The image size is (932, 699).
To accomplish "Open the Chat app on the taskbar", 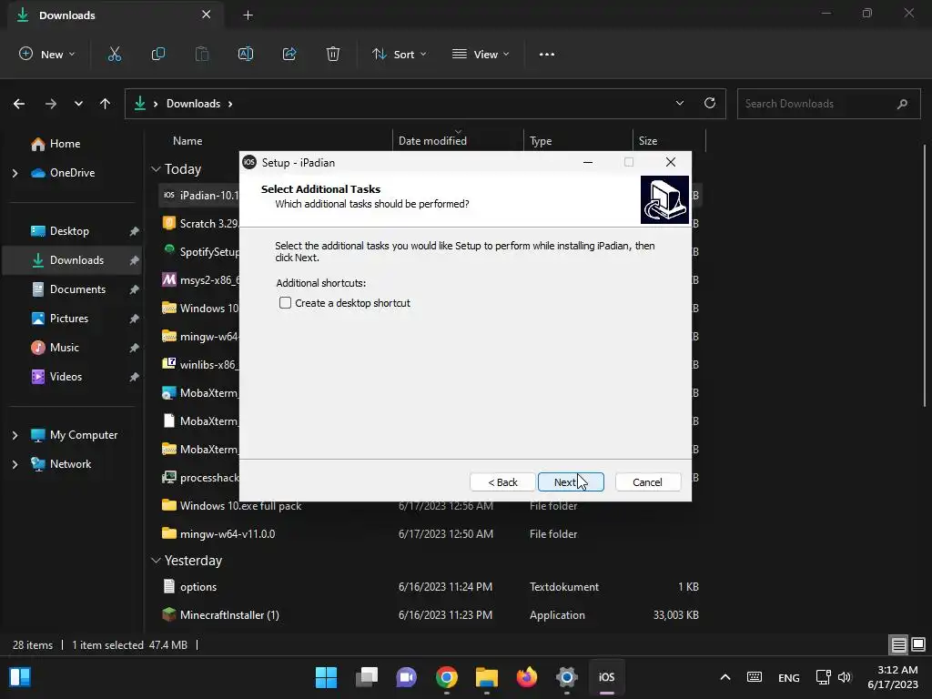I will (407, 677).
